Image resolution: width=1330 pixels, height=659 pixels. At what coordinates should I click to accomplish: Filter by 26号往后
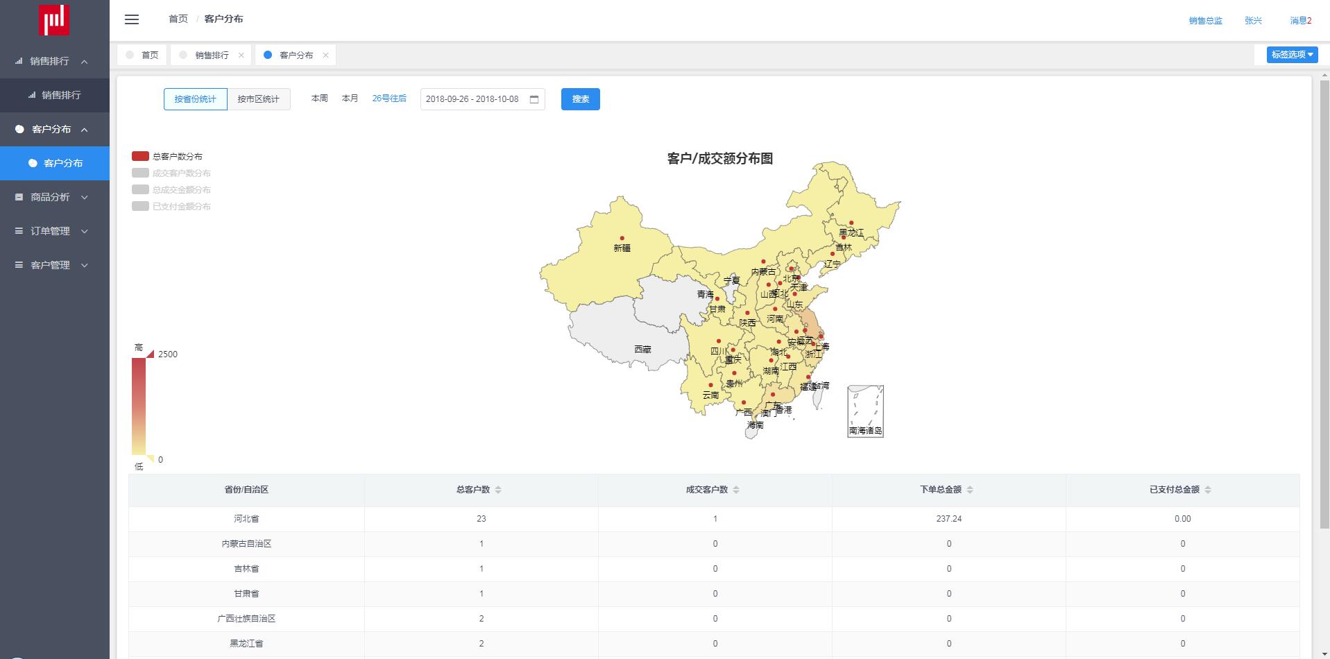pyautogui.click(x=389, y=99)
